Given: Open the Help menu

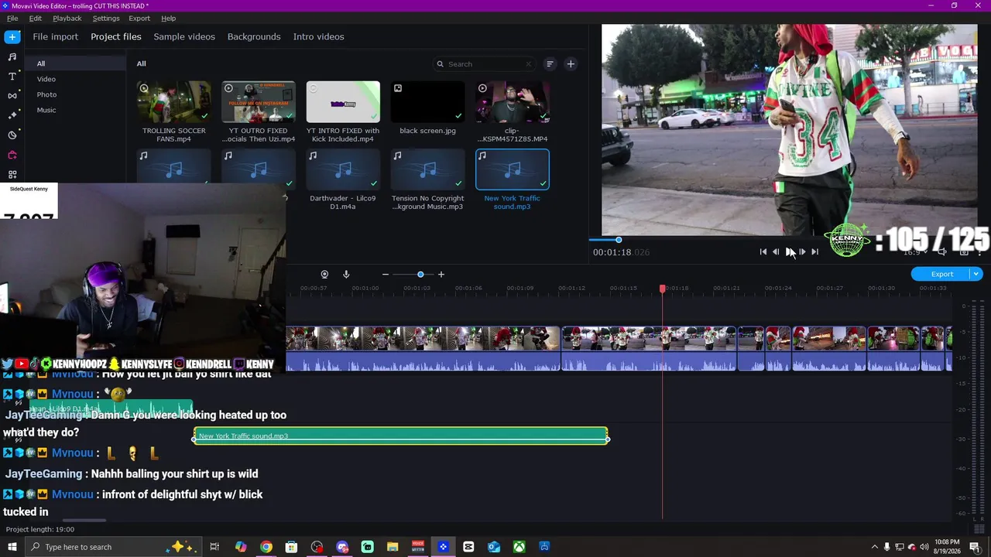Looking at the screenshot, I should [x=169, y=18].
